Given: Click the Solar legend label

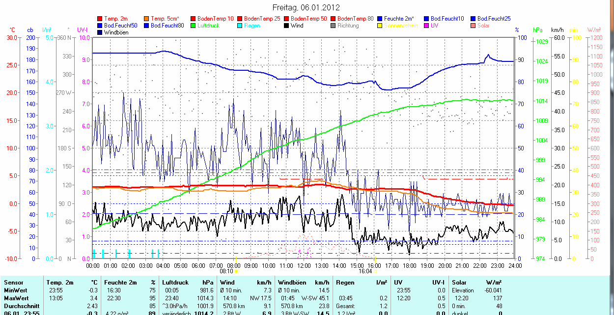Looking at the screenshot, I should (483, 26).
